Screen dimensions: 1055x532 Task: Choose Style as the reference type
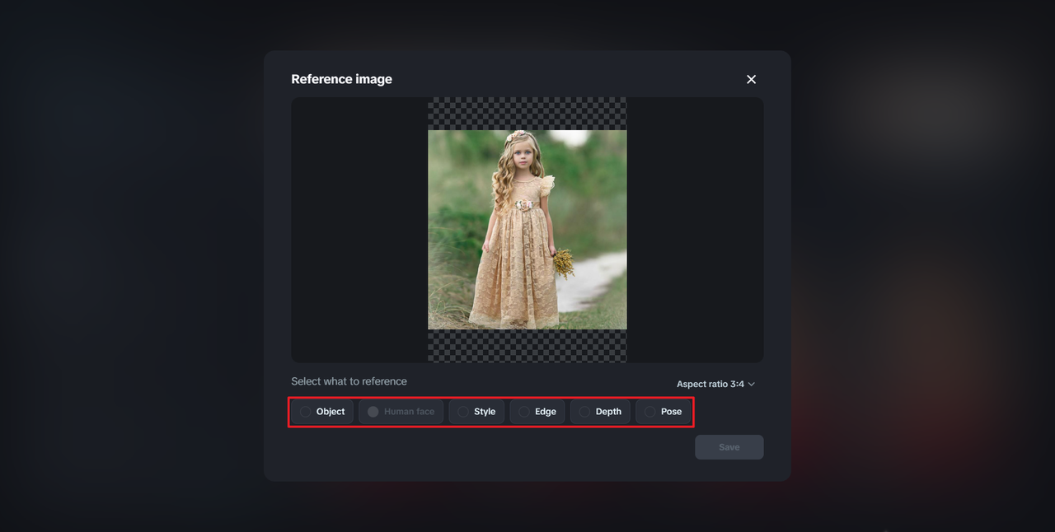coord(476,412)
